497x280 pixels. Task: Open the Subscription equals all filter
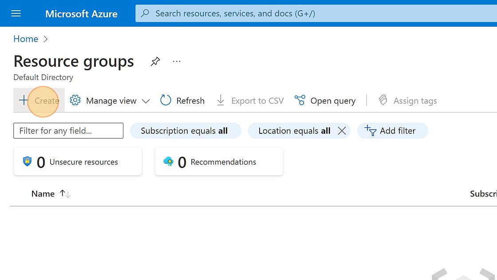(185, 131)
